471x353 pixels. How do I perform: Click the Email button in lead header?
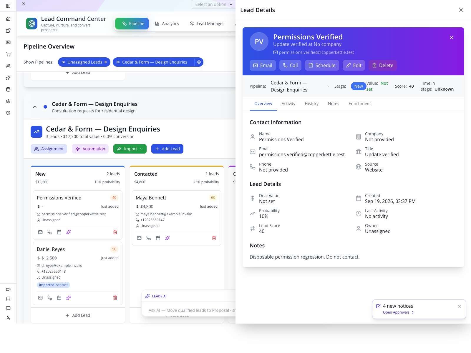(263, 65)
